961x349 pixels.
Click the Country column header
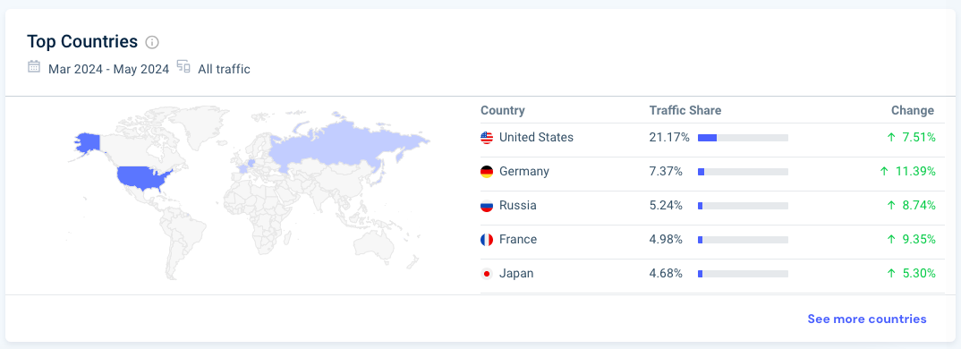click(503, 110)
